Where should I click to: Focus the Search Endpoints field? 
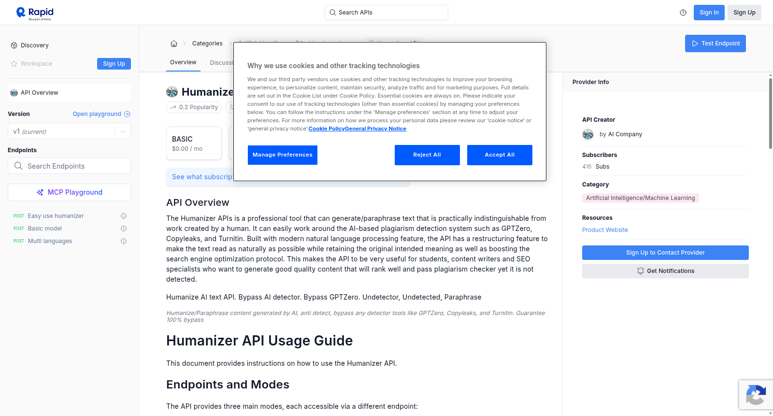[69, 166]
